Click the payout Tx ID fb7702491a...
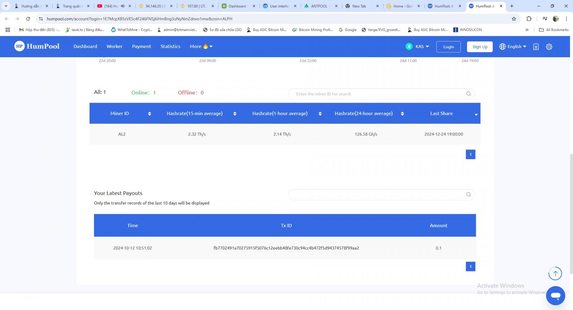The width and height of the screenshot is (573, 310). [286, 248]
